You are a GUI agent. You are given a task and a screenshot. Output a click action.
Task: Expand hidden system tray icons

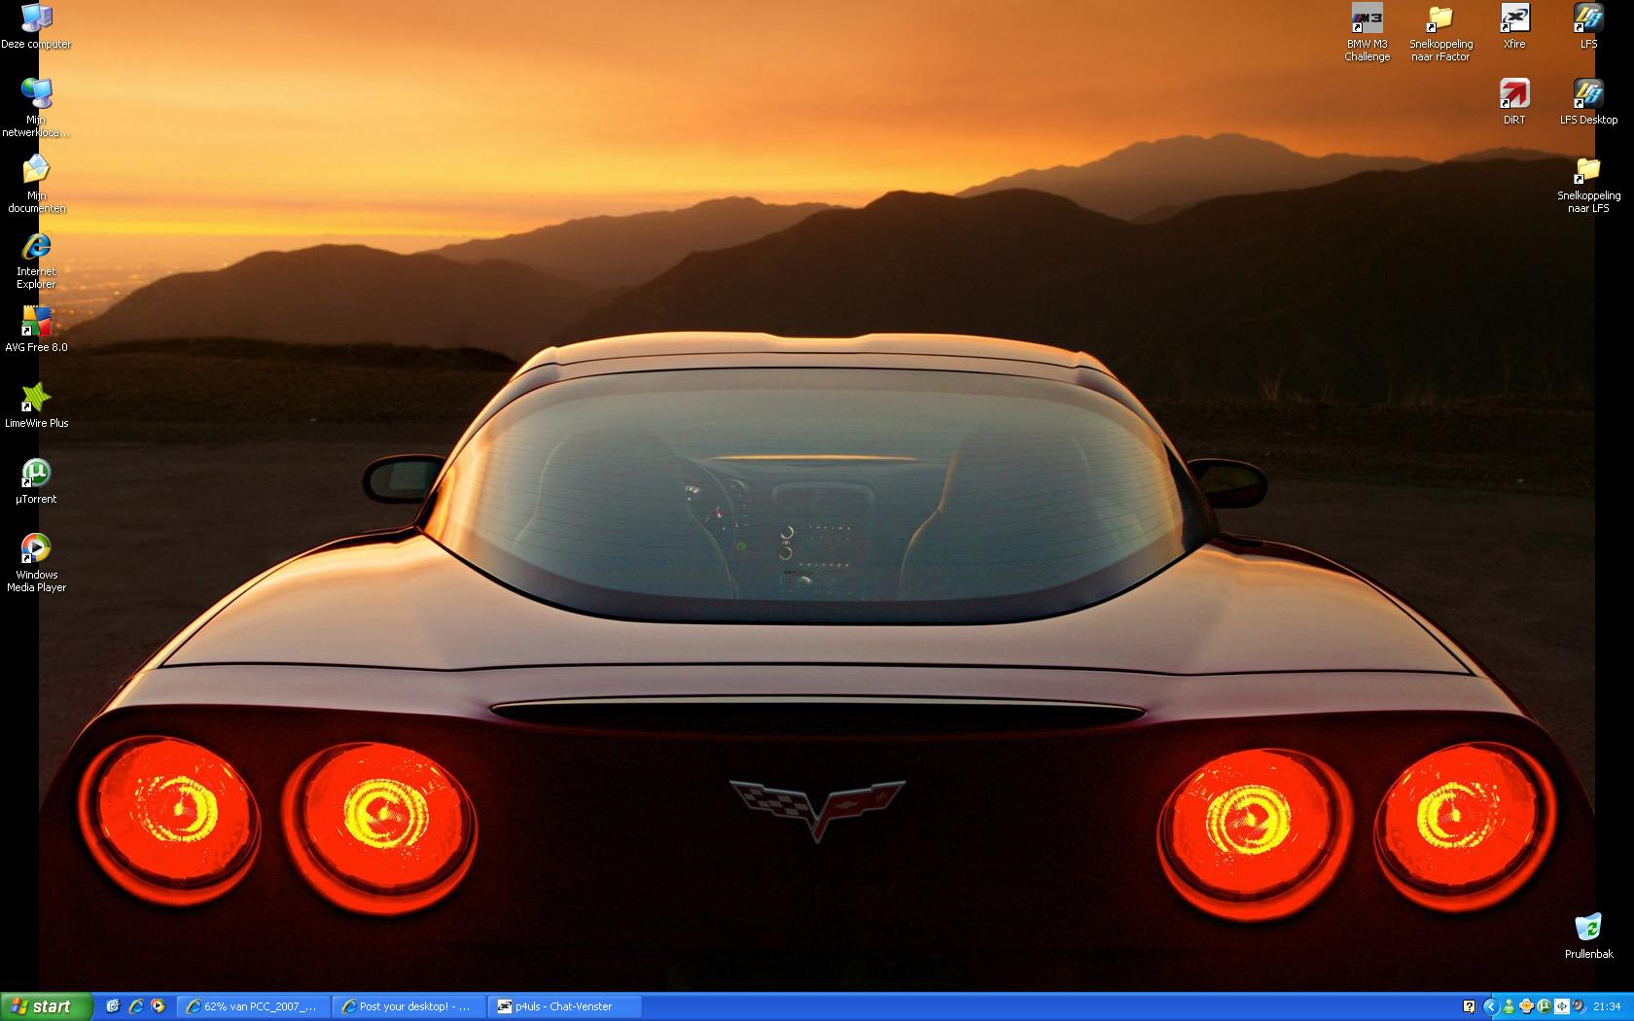pos(1490,1006)
